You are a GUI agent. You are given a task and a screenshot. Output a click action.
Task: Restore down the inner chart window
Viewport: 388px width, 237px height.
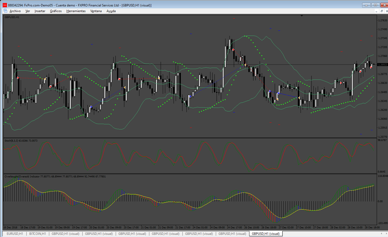coord(382,11)
